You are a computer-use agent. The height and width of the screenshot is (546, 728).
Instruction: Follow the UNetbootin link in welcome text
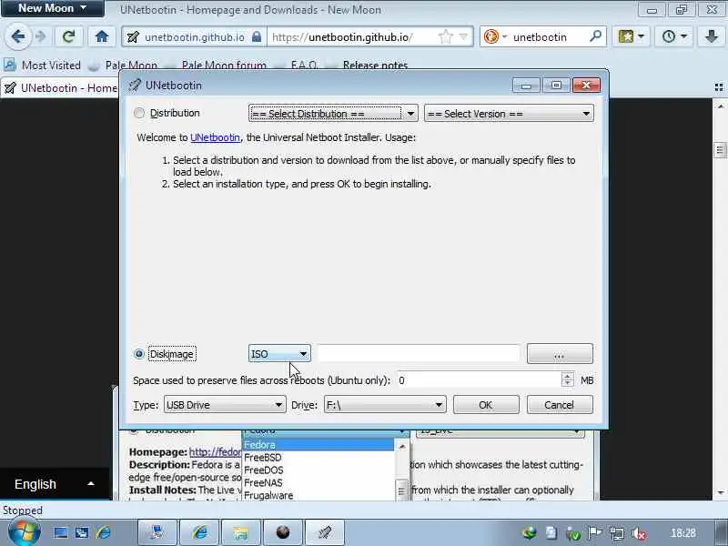coord(215,137)
